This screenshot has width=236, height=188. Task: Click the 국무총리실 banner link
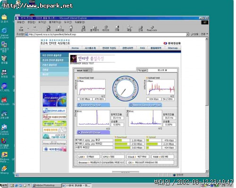(54, 149)
